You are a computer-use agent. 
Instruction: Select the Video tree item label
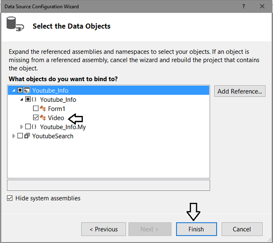coord(56,118)
